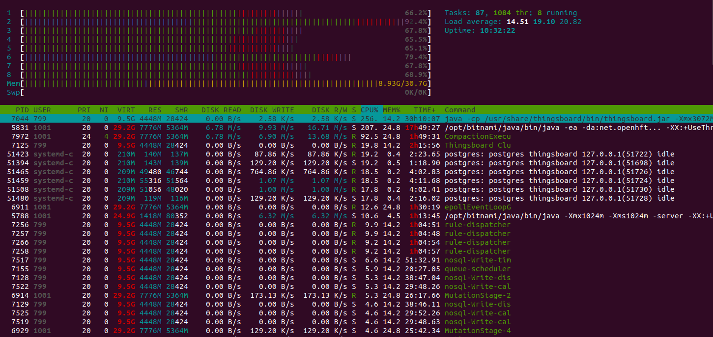Click the Command column header
This screenshot has height=337, width=713.
[460, 110]
